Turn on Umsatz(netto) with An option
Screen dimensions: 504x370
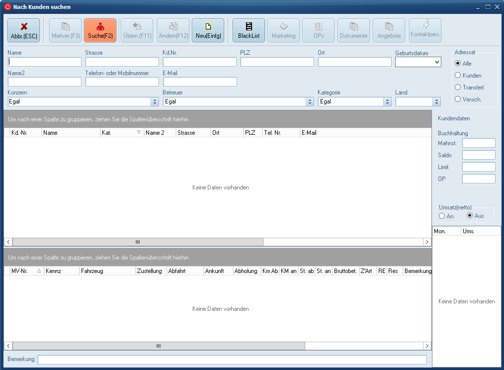[442, 216]
